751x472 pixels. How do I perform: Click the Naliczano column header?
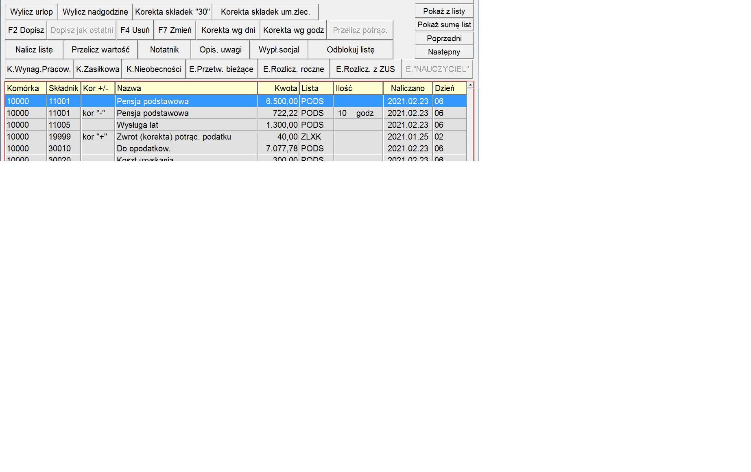[408, 88]
